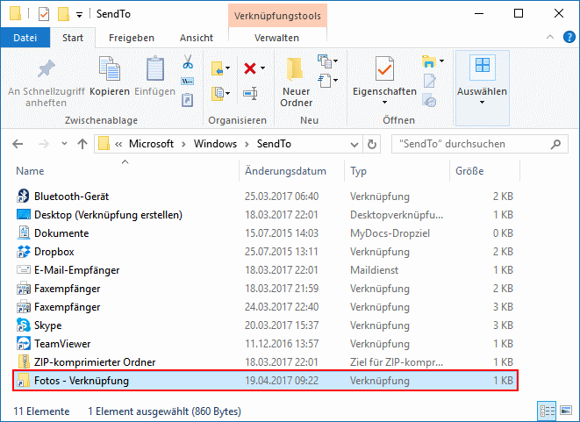Image resolution: width=580 pixels, height=422 pixels.
Task: Click Windows in the breadcrumb path
Action: click(x=215, y=144)
